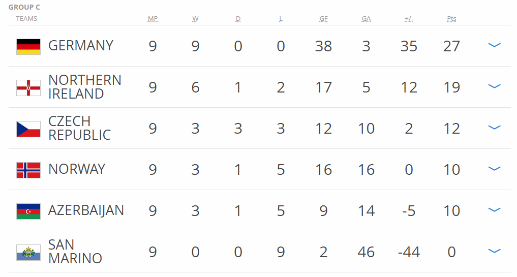Select the AZERBAIJAN team name
The width and height of the screenshot is (517, 277).
coord(86,210)
